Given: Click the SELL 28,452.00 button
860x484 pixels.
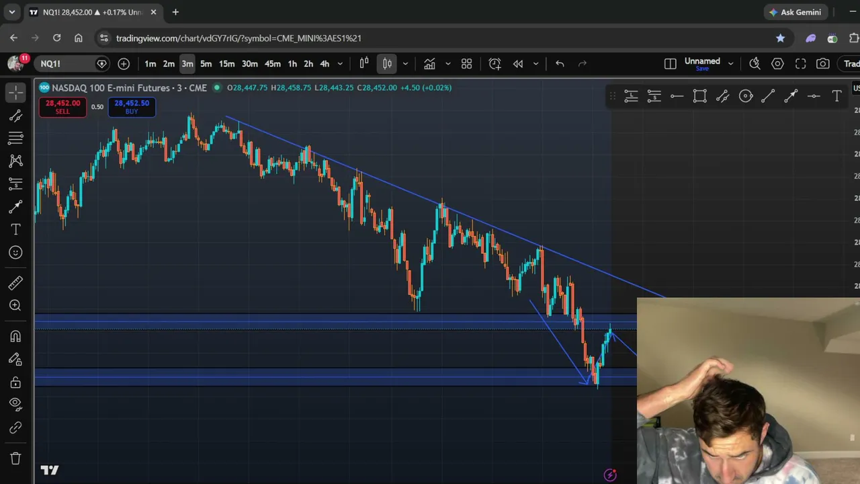Looking at the screenshot, I should [62, 107].
